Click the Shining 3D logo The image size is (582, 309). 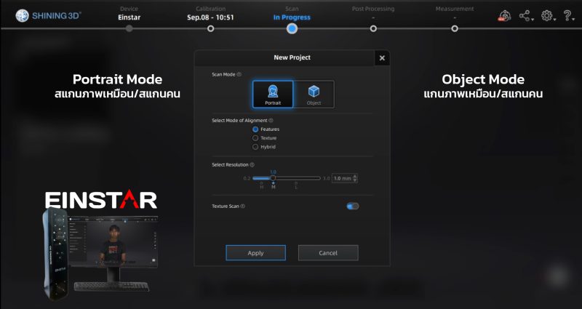tap(48, 15)
